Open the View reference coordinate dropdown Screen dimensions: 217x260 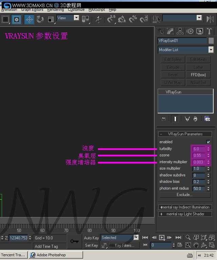(x=77, y=18)
